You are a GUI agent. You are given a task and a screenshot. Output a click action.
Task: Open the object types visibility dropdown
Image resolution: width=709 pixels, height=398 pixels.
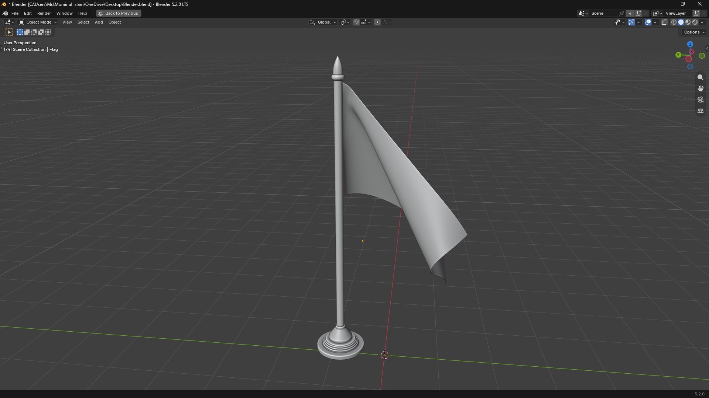pos(620,22)
